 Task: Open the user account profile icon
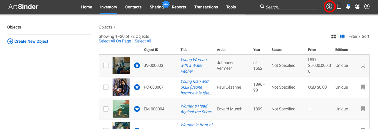358,6
